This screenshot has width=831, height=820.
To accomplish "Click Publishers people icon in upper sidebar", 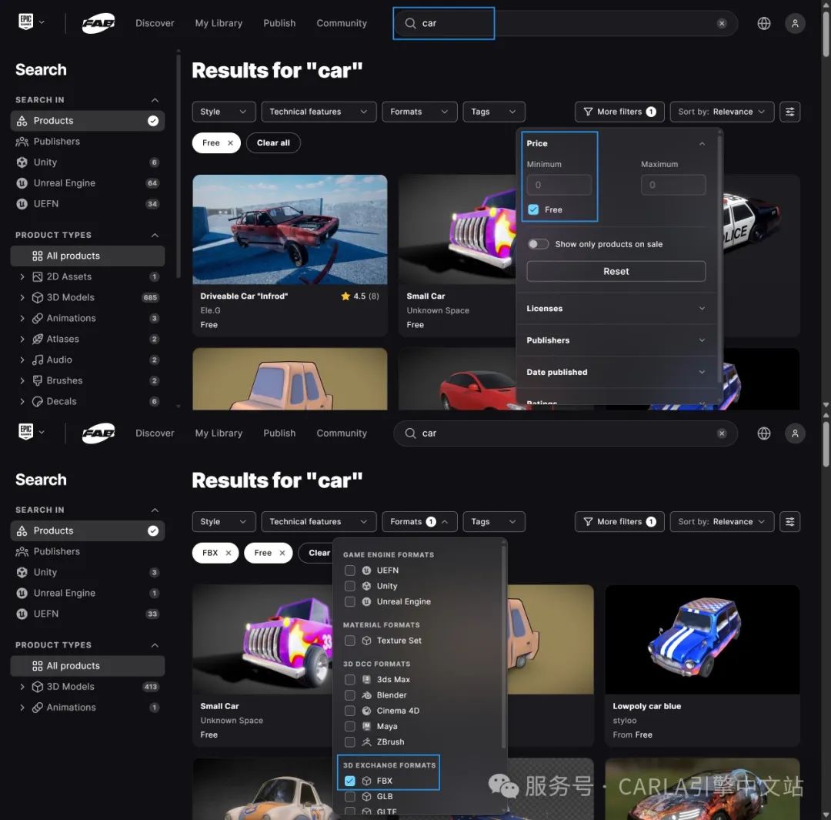I will [x=22, y=142].
